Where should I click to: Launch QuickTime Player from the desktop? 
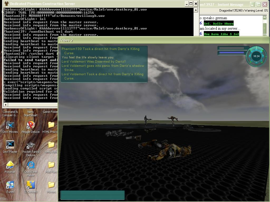tap(31, 169)
